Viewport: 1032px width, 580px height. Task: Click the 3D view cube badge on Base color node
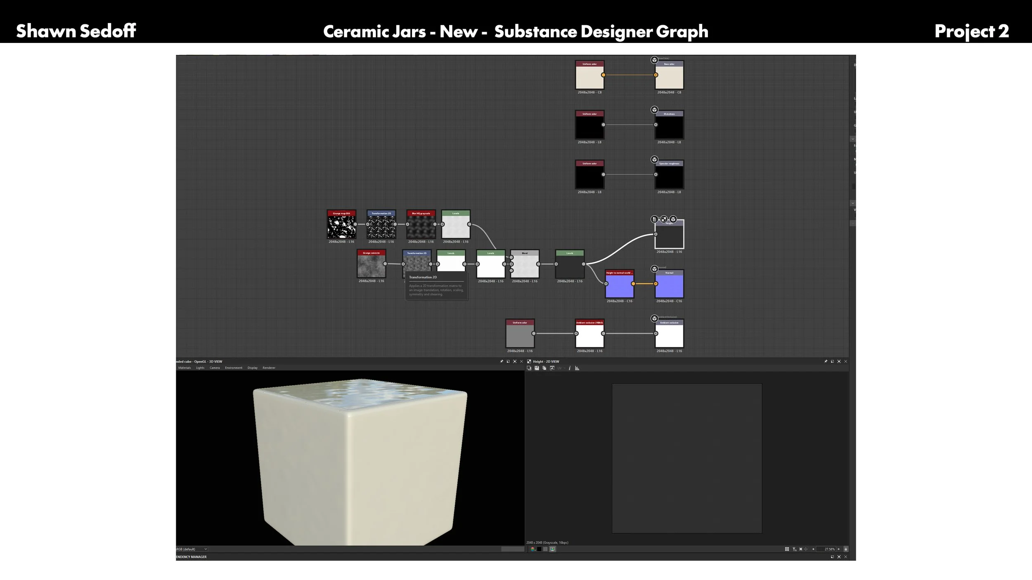click(x=654, y=60)
